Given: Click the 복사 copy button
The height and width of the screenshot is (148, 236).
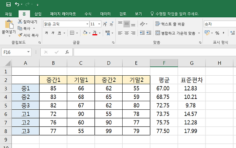Looking at the screenshot, I should tap(24, 28).
